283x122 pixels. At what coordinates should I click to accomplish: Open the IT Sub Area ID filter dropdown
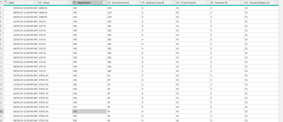click(208, 3)
